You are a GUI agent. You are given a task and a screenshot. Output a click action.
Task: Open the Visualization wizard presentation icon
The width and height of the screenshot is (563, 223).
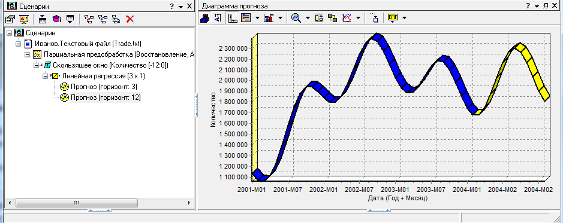point(24,19)
